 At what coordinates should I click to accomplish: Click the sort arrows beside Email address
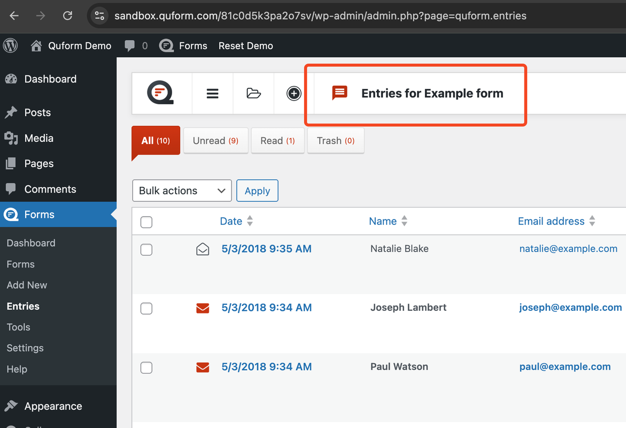pyautogui.click(x=592, y=220)
